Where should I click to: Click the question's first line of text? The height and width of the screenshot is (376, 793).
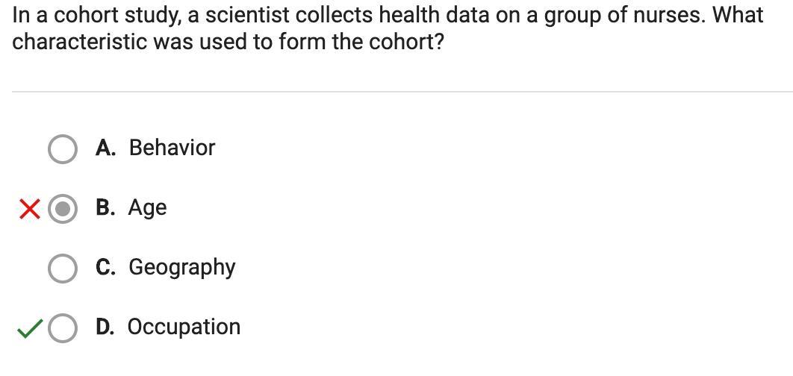point(387,15)
